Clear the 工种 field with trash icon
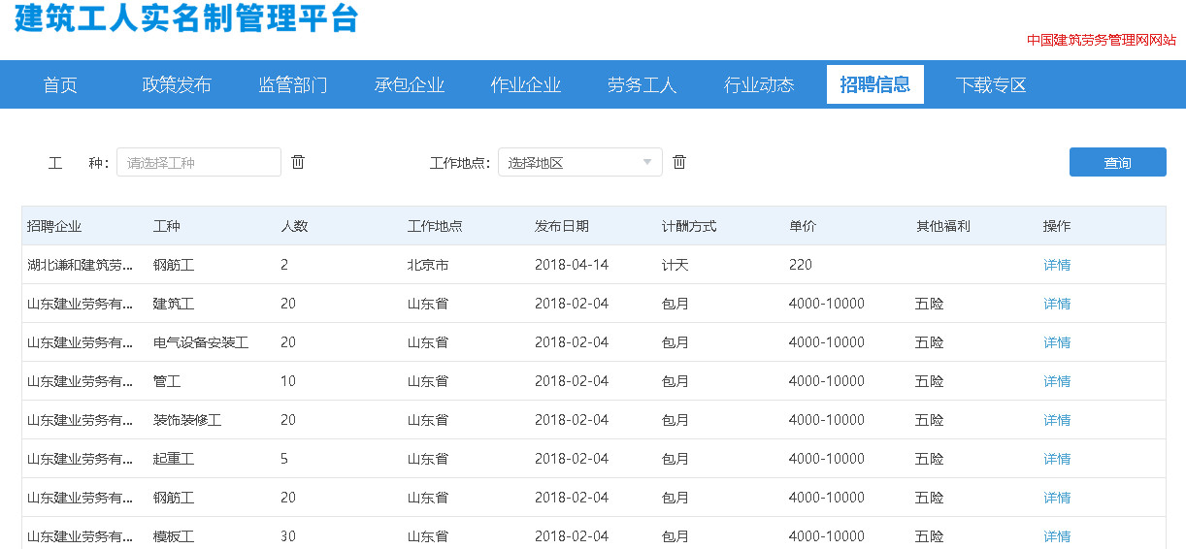This screenshot has height=549, width=1186. tap(298, 162)
